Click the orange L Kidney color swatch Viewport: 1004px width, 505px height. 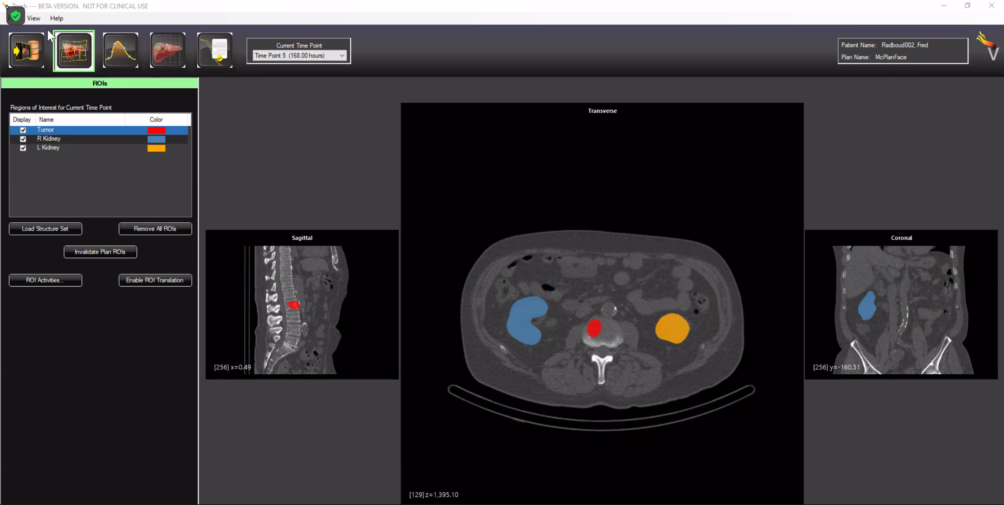point(156,148)
